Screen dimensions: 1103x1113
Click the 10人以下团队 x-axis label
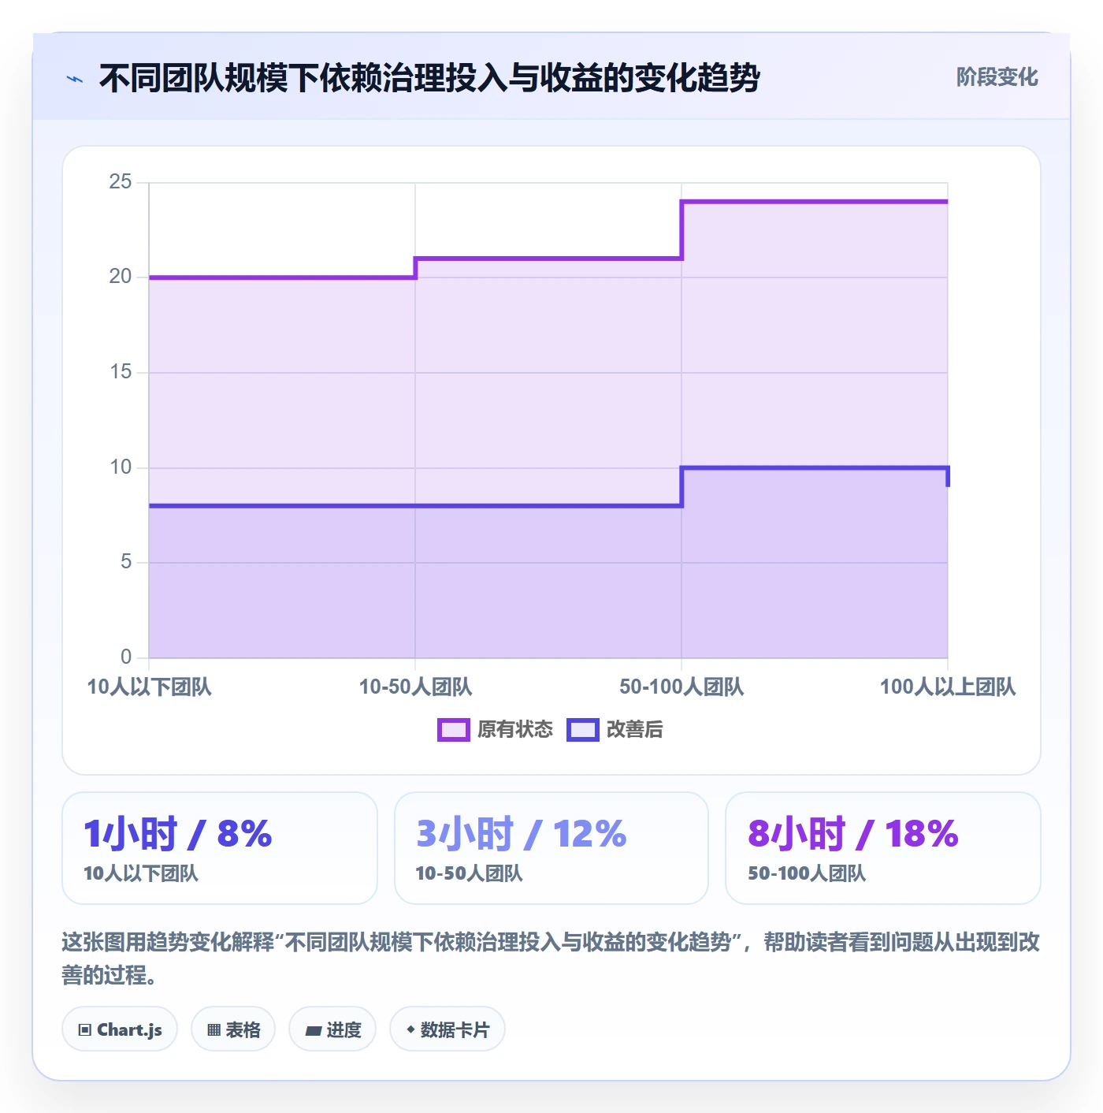coord(149,687)
